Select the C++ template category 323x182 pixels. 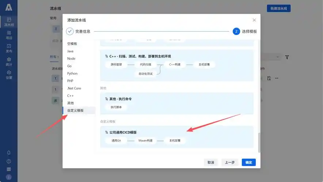70,96
